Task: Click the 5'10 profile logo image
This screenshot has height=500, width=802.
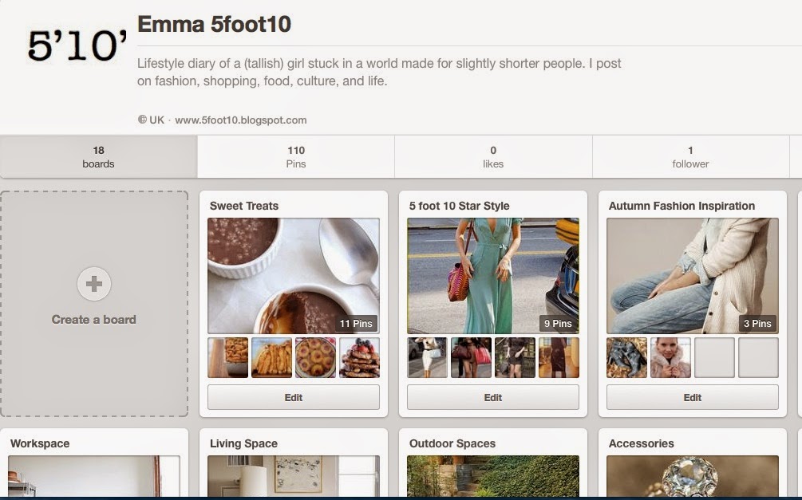Action: [x=76, y=46]
